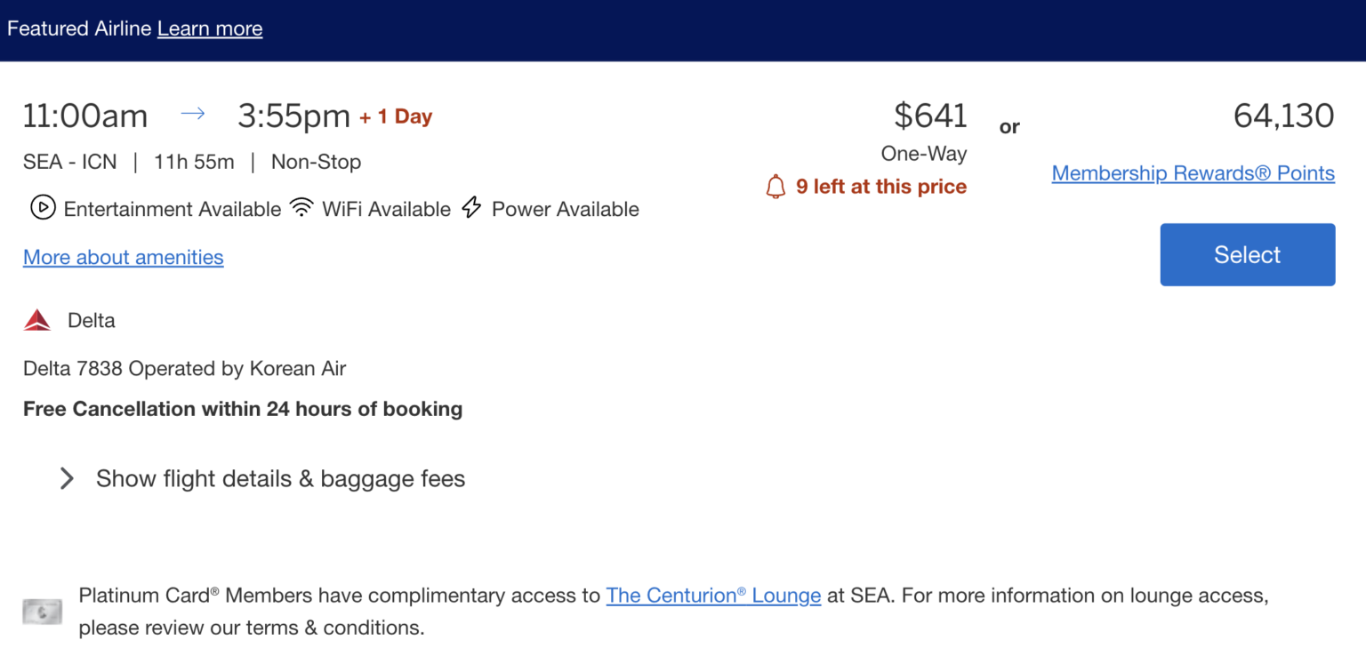Click the '+ 1 Day' indicator
The height and width of the screenshot is (656, 1366).
pos(395,116)
